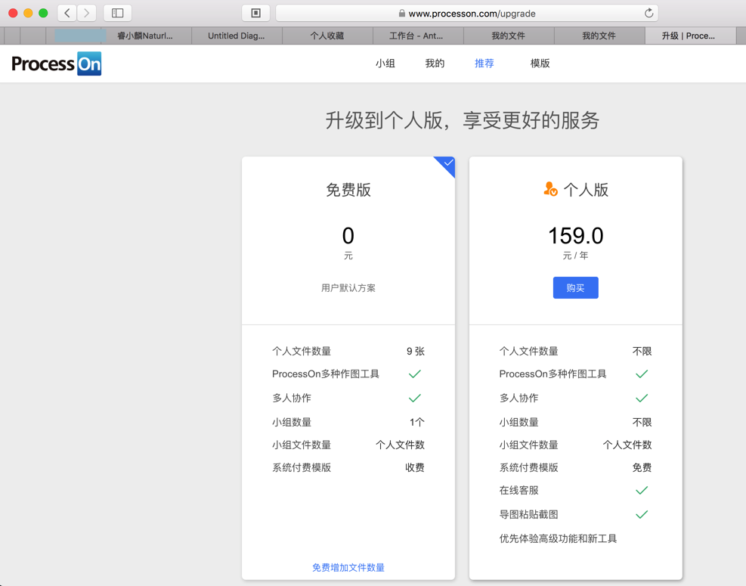Switch to the 睿小麟Naturl... tab
746x586 pixels.
click(145, 36)
